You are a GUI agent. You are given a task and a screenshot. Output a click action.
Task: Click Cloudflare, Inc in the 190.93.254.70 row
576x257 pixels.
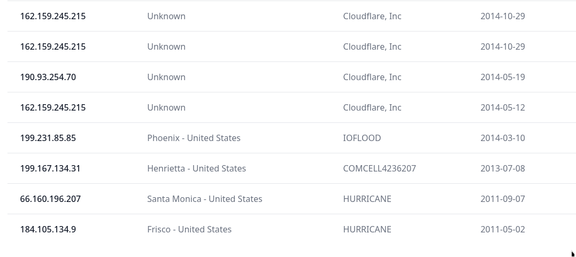(x=372, y=77)
